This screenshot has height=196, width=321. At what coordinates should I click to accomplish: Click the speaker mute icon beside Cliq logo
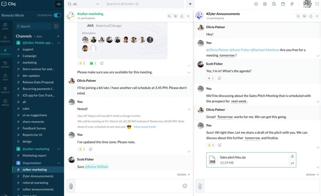[x=58, y=4]
